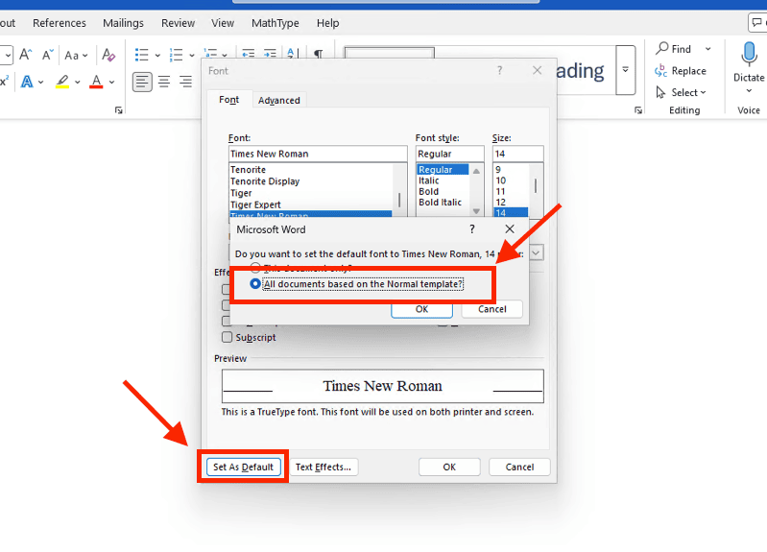Confirm with OK in Microsoft Word prompt

click(x=421, y=309)
